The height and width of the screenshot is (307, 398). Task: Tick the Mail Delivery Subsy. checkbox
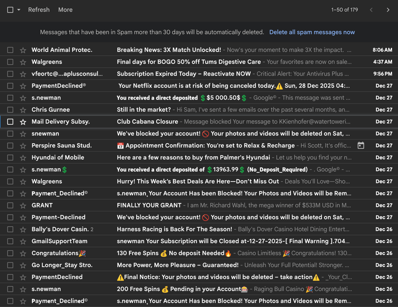10,122
